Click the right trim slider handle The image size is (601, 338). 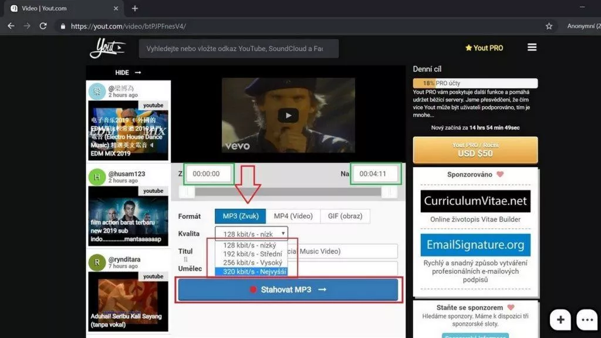tap(389, 192)
